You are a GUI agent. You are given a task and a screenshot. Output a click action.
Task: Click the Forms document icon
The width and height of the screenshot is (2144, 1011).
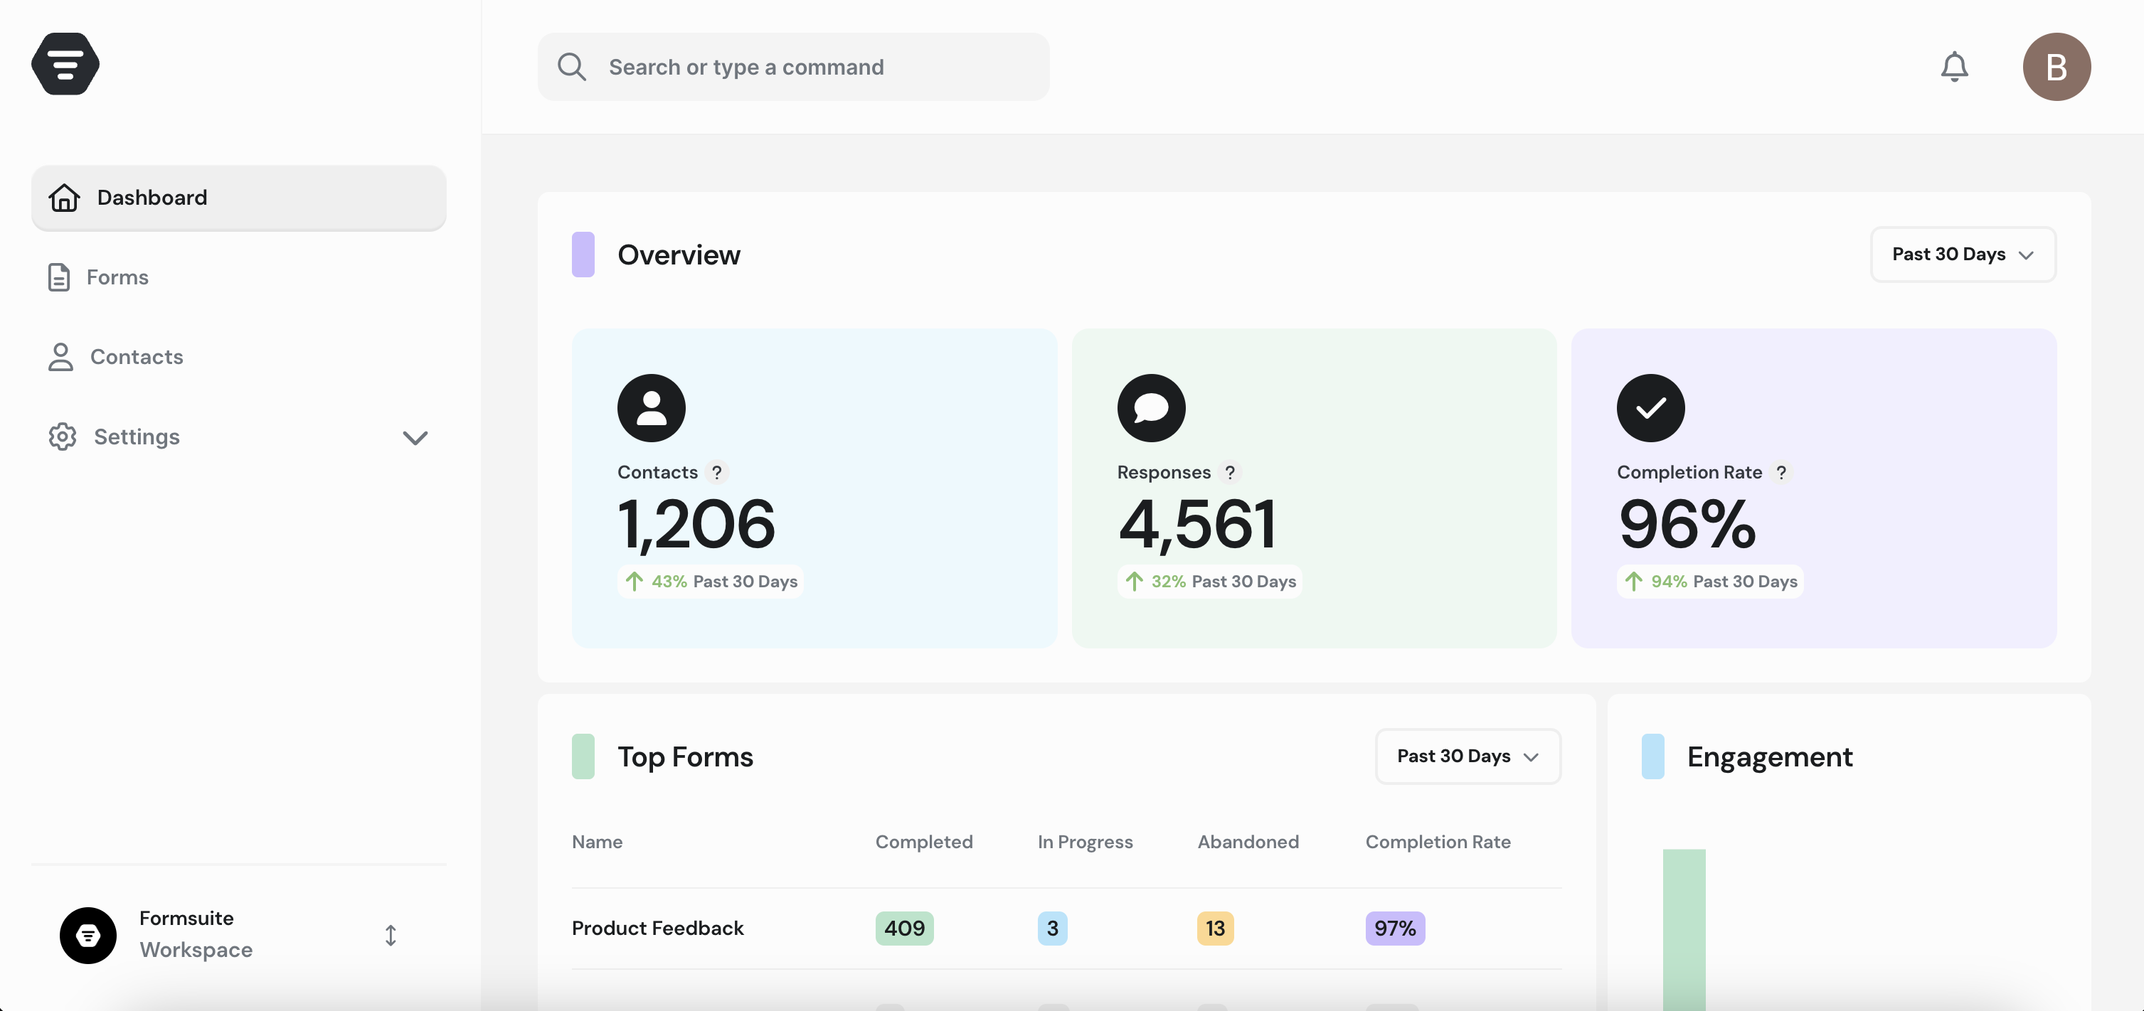tap(58, 277)
